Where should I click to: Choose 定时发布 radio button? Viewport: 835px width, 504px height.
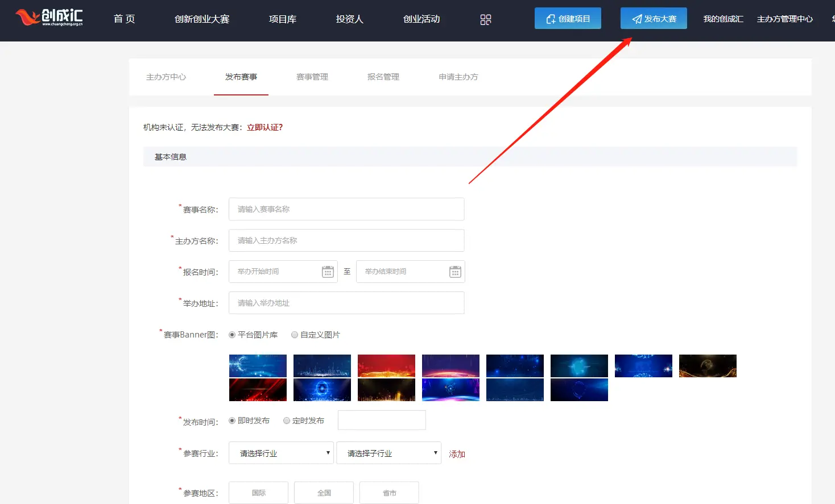(287, 420)
